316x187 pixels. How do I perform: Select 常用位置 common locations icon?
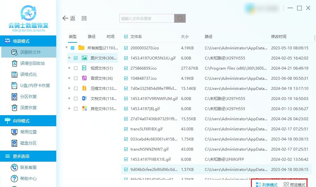click(15, 132)
